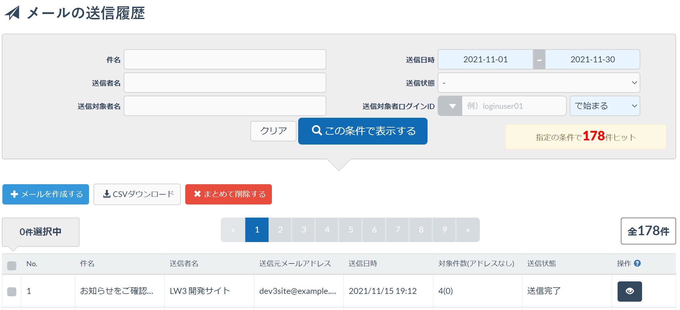680x310 pixels.
Task: Open the で始まる match-type dropdown
Action: click(x=605, y=106)
